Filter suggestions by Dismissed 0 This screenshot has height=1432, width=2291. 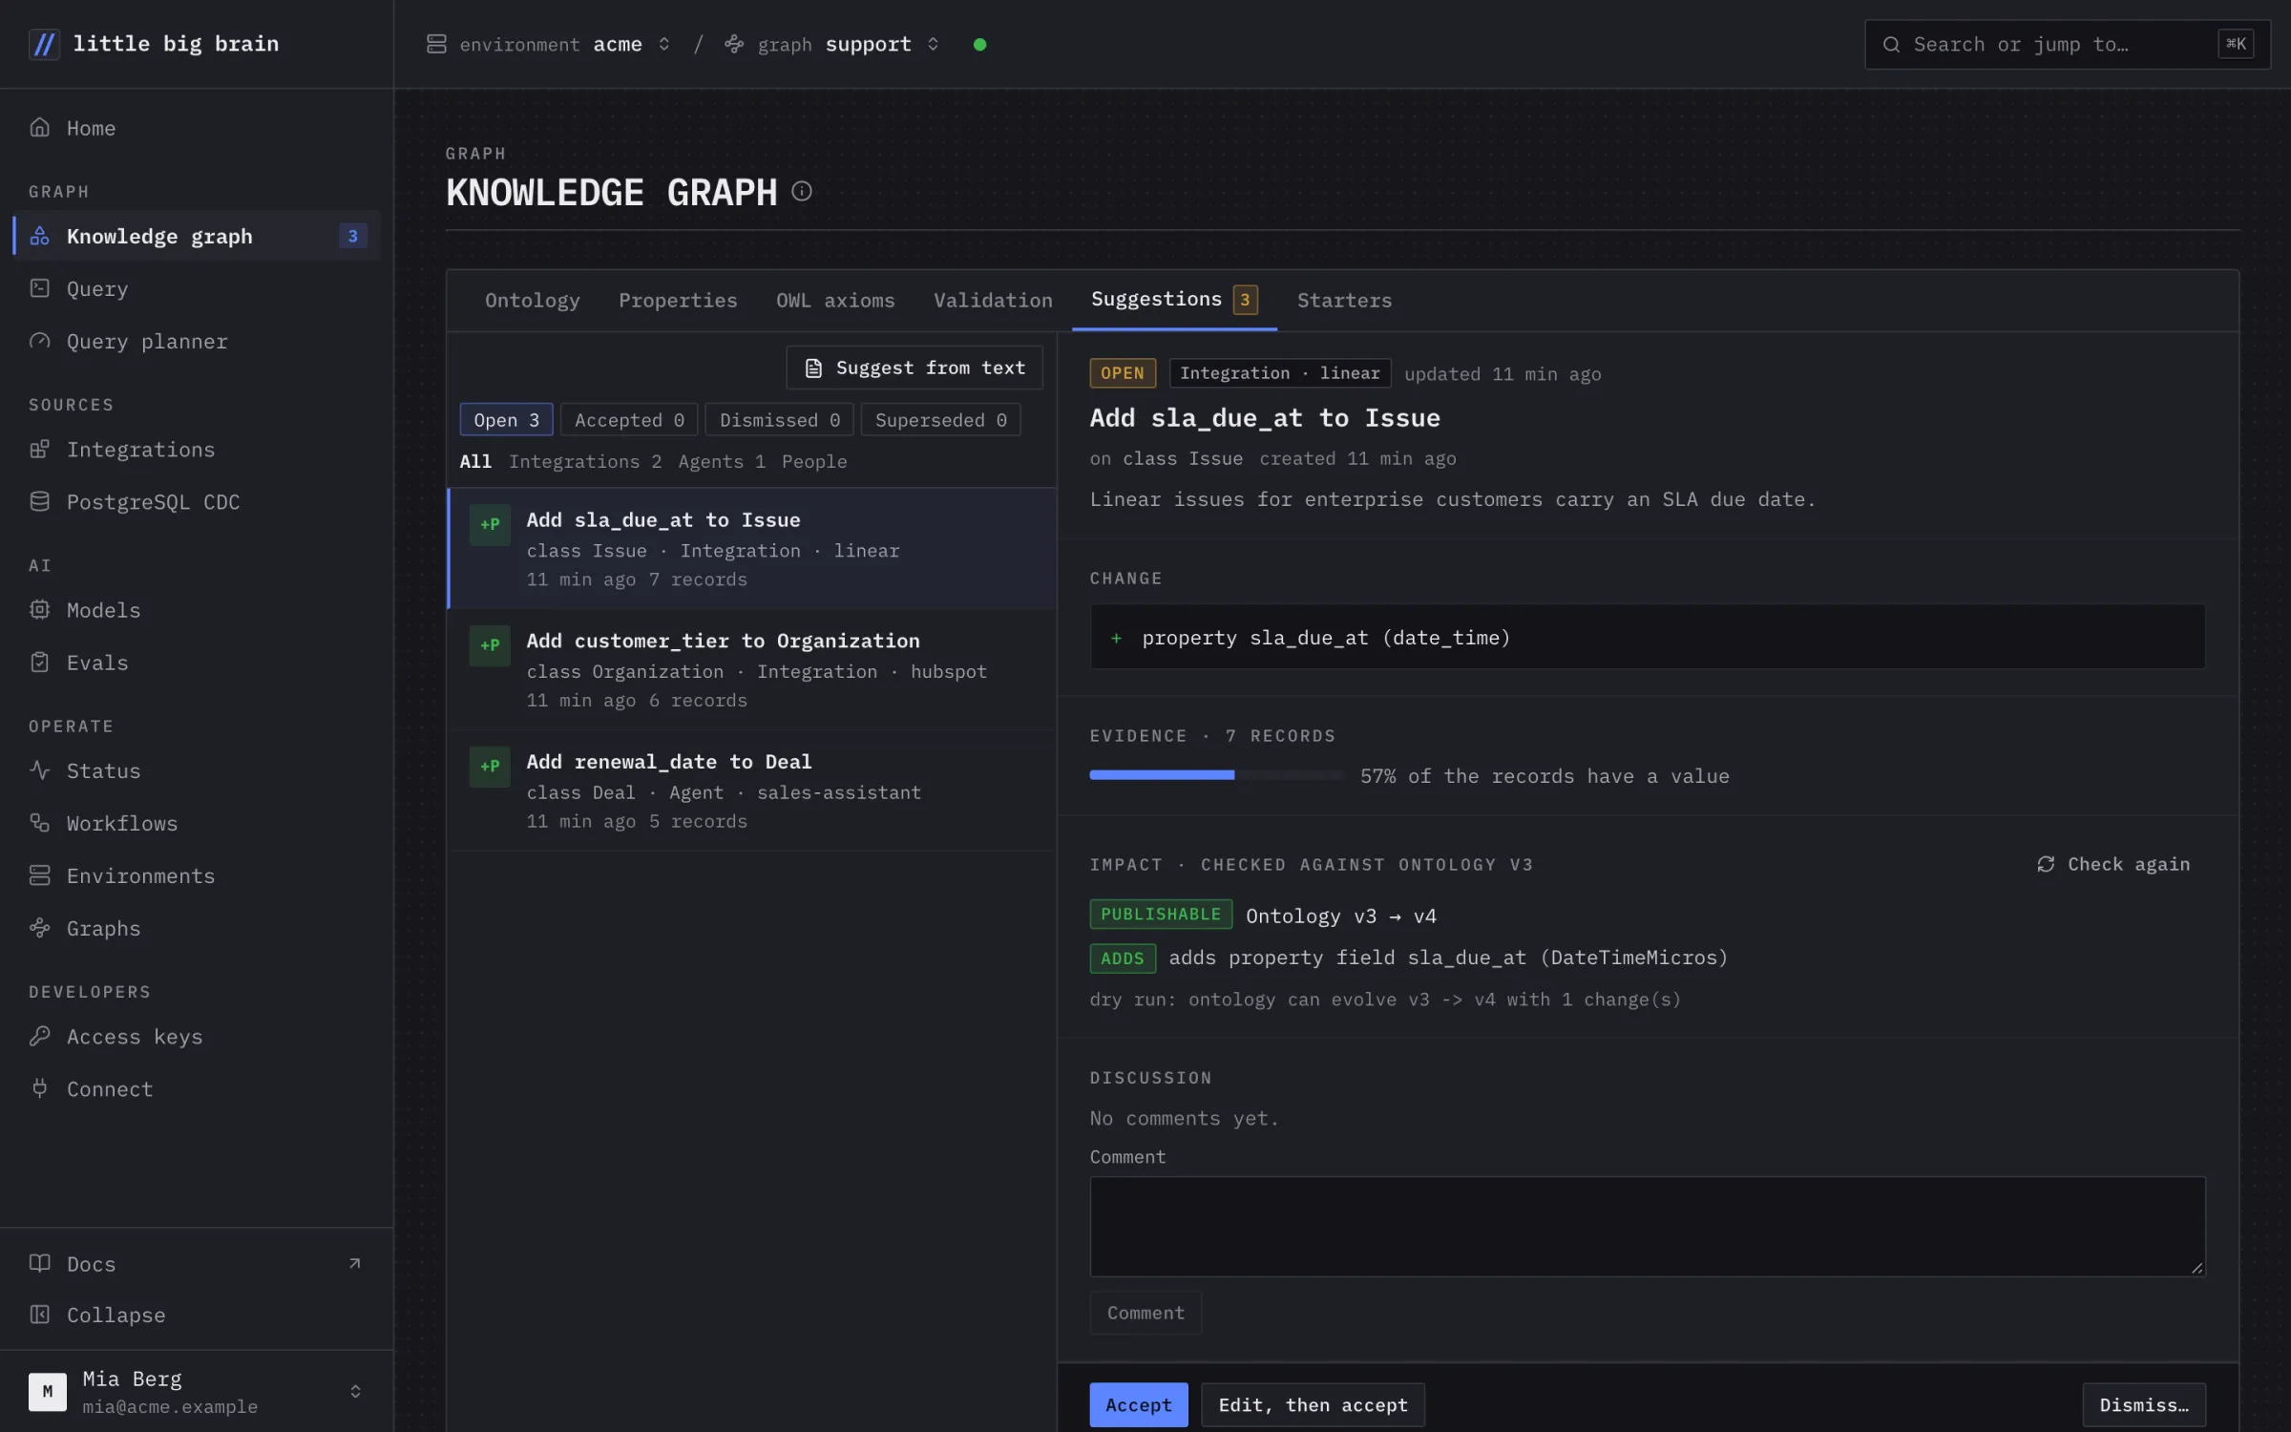pyautogui.click(x=779, y=420)
